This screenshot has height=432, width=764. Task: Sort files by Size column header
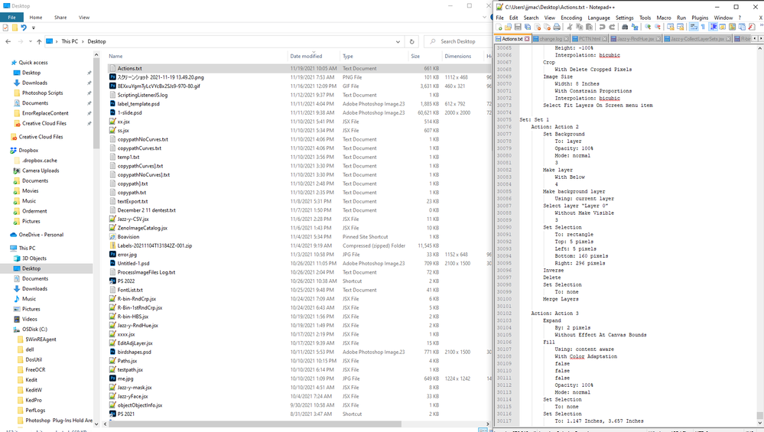click(x=415, y=56)
